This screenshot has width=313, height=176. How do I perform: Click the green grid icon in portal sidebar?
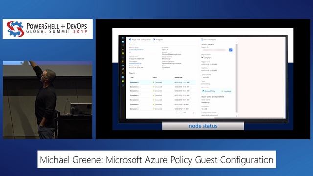[x=123, y=53]
